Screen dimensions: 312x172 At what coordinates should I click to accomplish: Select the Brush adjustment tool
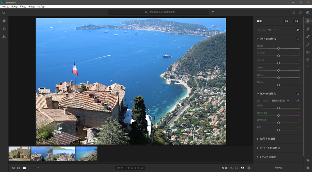click(x=308, y=44)
